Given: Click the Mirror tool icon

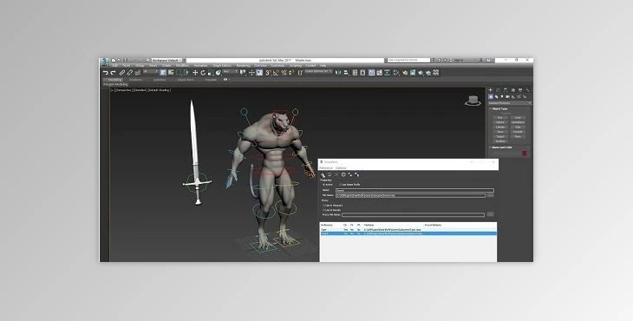Looking at the screenshot, I should (x=338, y=73).
